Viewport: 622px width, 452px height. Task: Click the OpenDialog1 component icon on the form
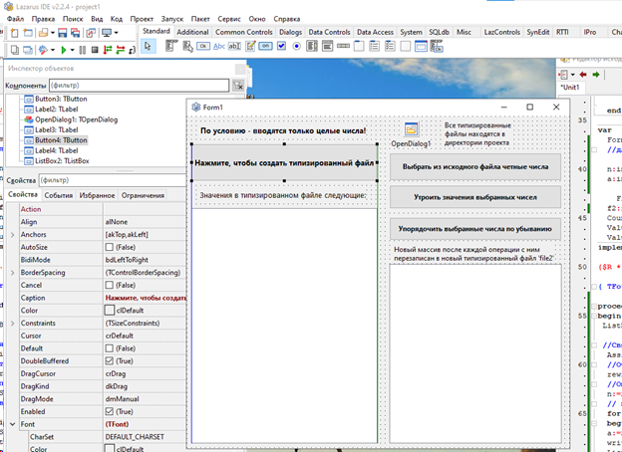411,129
